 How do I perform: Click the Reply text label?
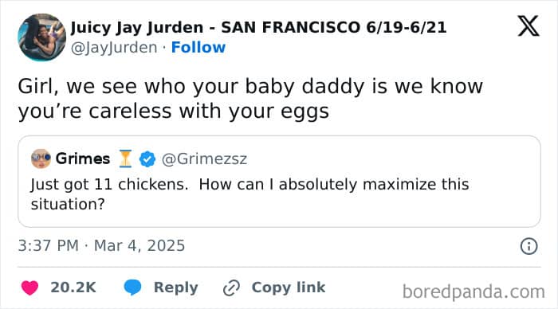point(176,287)
